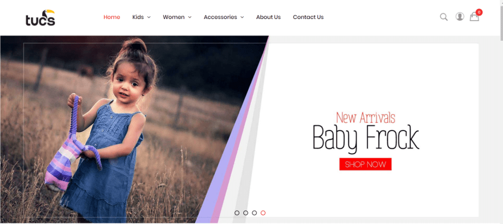The height and width of the screenshot is (224, 503).
Task: Open the user account icon
Action: coord(460,16)
